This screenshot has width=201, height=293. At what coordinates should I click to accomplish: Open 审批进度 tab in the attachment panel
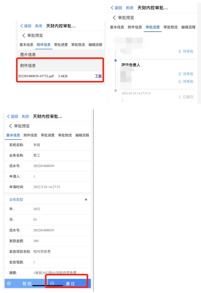(61, 45)
